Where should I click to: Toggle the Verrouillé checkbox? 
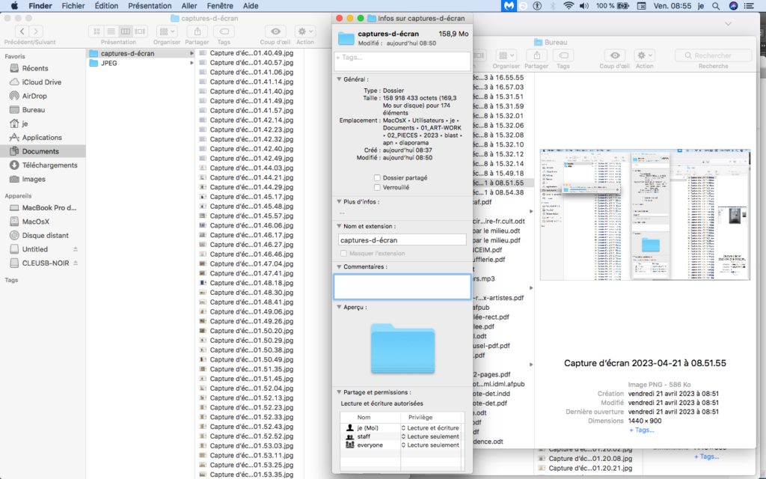[x=377, y=188]
